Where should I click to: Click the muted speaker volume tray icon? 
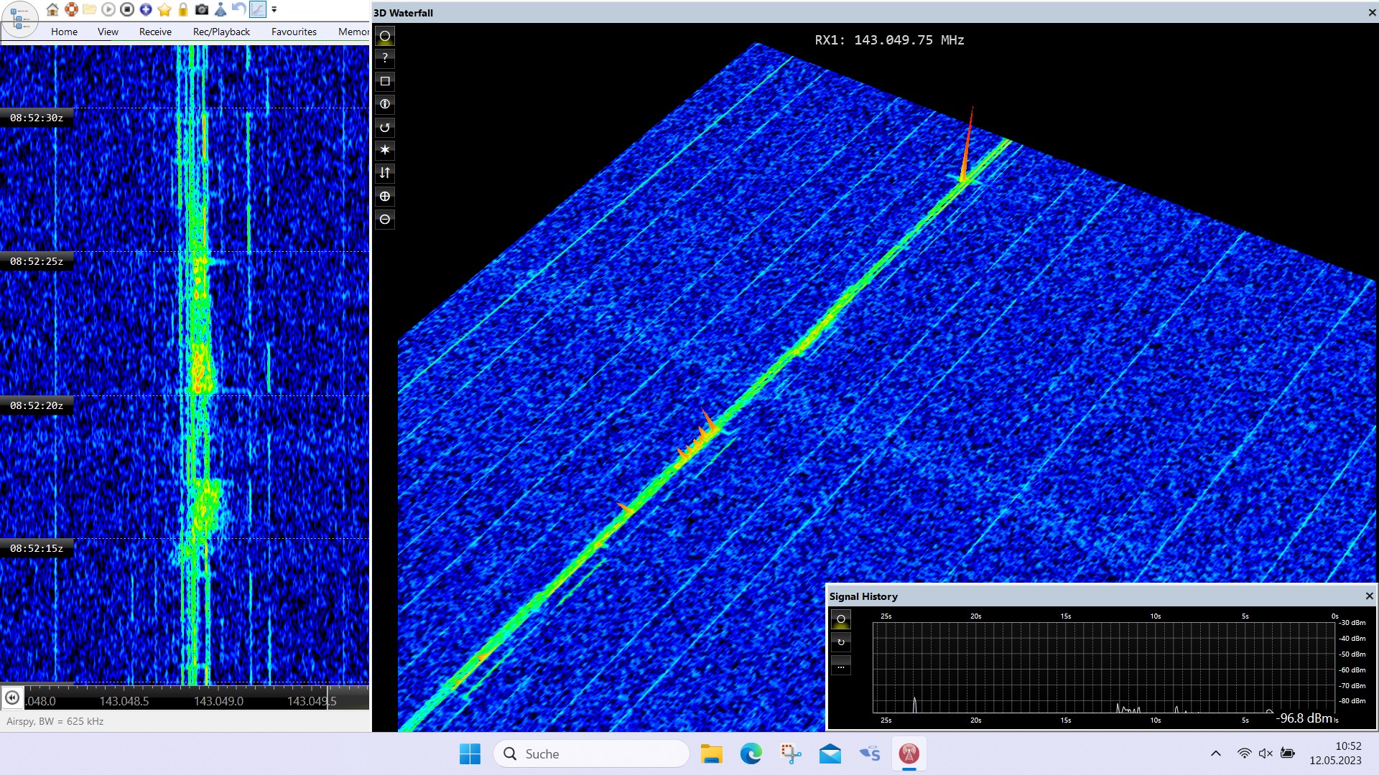click(x=1266, y=753)
